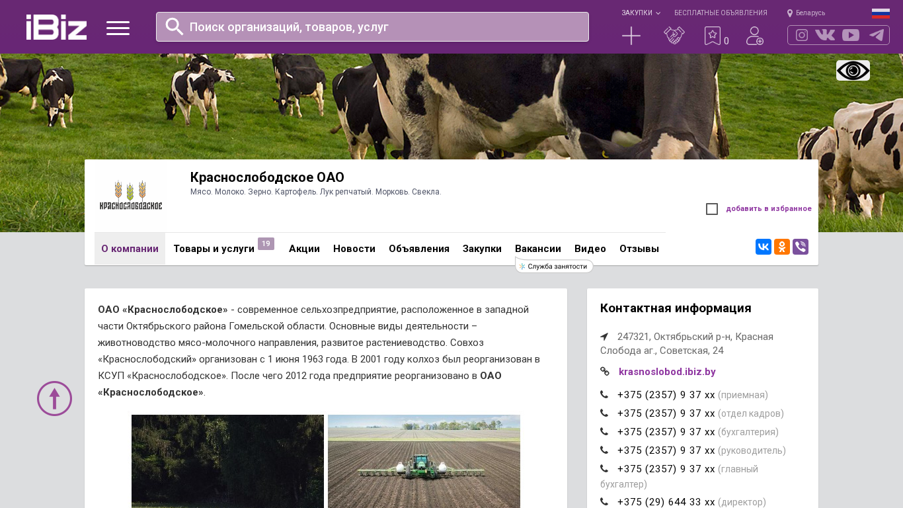Select the Беларусь region label
This screenshot has width=903, height=508.
pyautogui.click(x=810, y=13)
